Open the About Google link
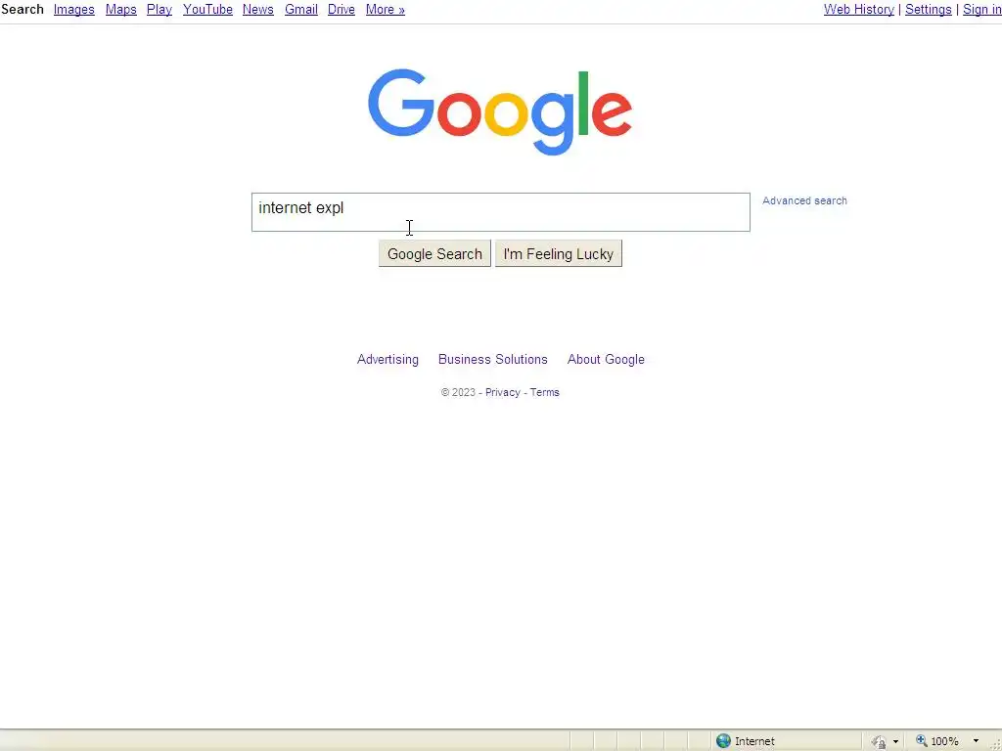This screenshot has height=751, width=1002. [x=606, y=360]
